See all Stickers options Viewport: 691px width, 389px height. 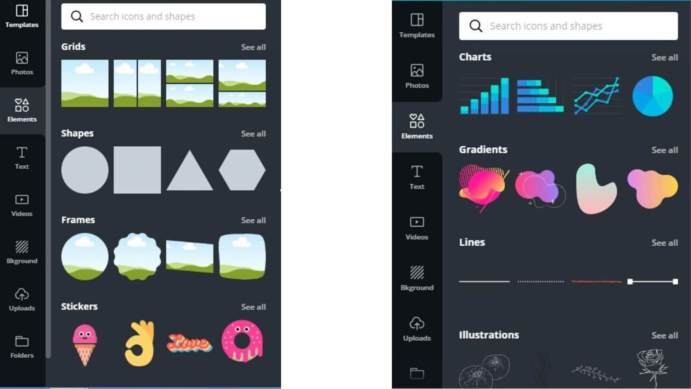(253, 307)
